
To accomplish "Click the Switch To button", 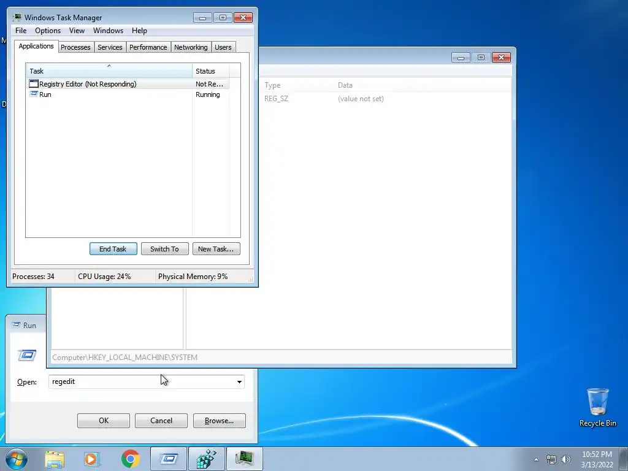I will pos(164,249).
